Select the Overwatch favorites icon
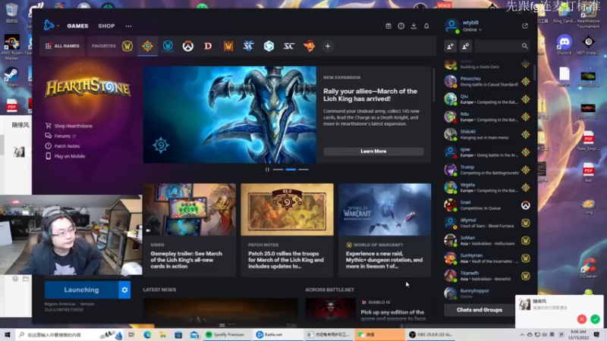The image size is (607, 341). 188,46
